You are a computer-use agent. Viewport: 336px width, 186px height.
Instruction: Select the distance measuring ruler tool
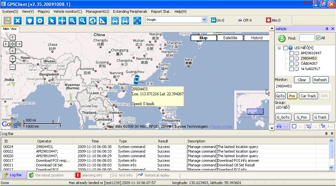click(103, 21)
